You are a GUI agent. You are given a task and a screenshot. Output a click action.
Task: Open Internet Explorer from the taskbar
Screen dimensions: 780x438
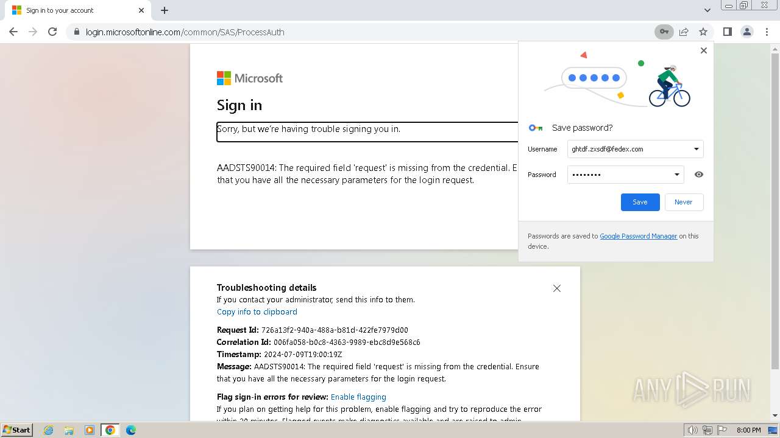(x=49, y=430)
